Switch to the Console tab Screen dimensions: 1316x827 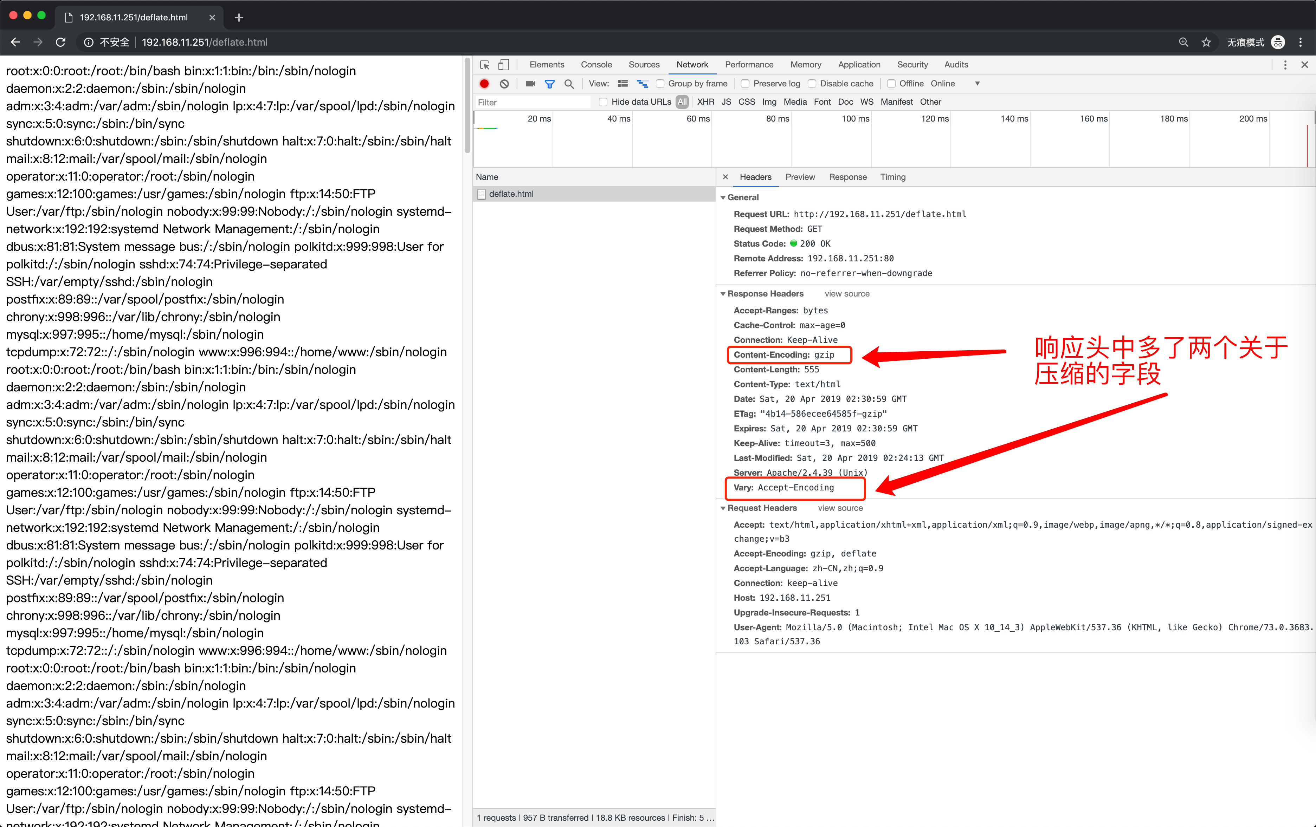[x=596, y=64]
